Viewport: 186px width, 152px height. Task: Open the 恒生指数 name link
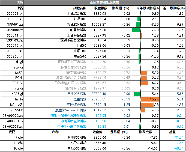[80, 99]
